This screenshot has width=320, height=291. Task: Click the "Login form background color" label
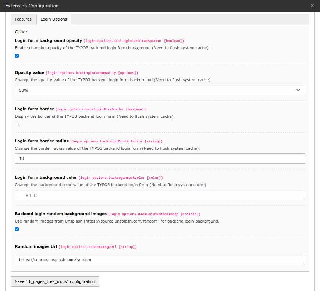[46, 177]
